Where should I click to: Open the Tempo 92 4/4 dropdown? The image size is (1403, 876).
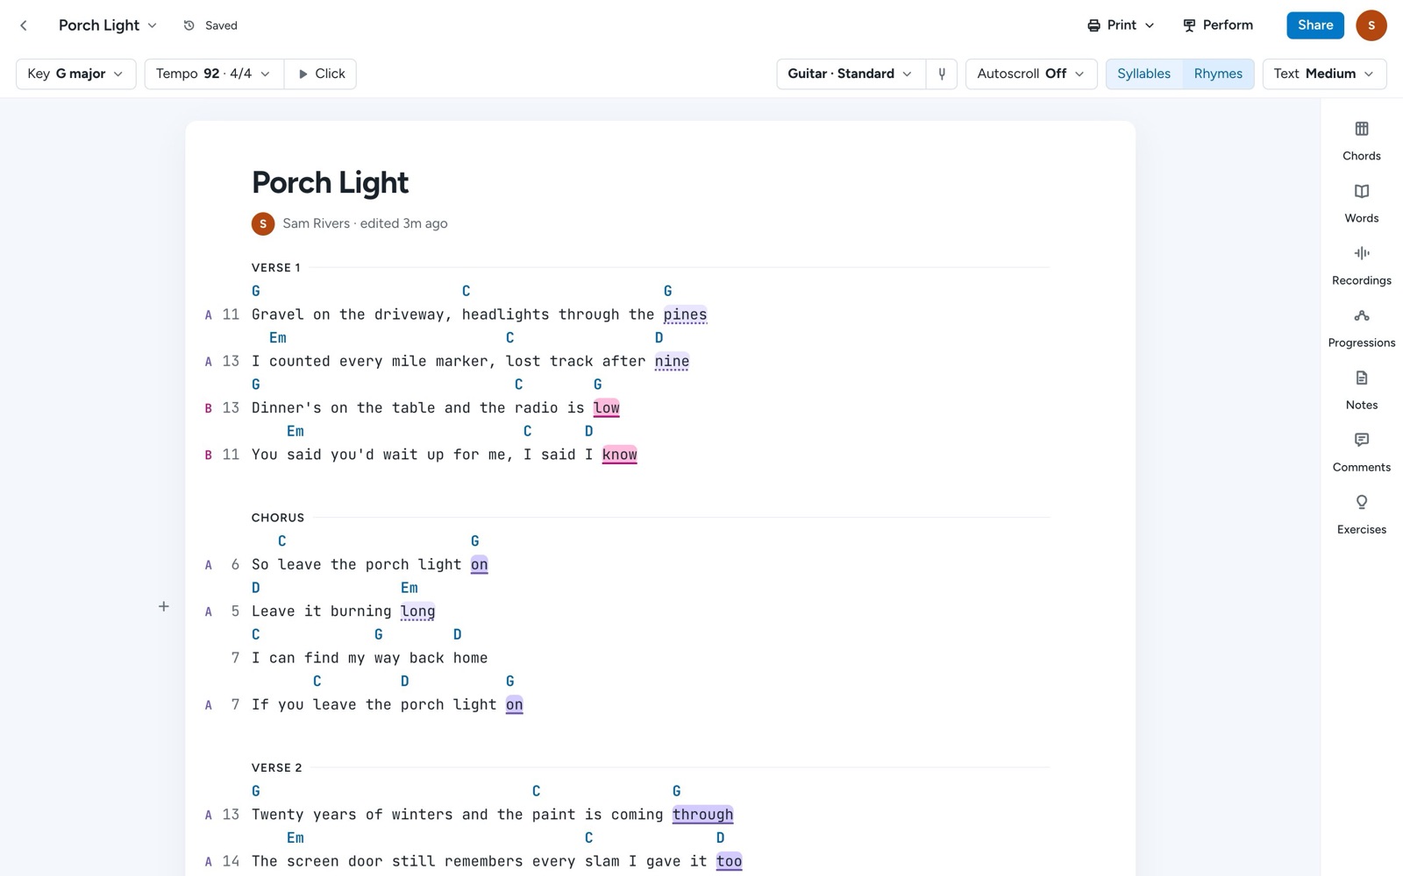[x=213, y=74]
